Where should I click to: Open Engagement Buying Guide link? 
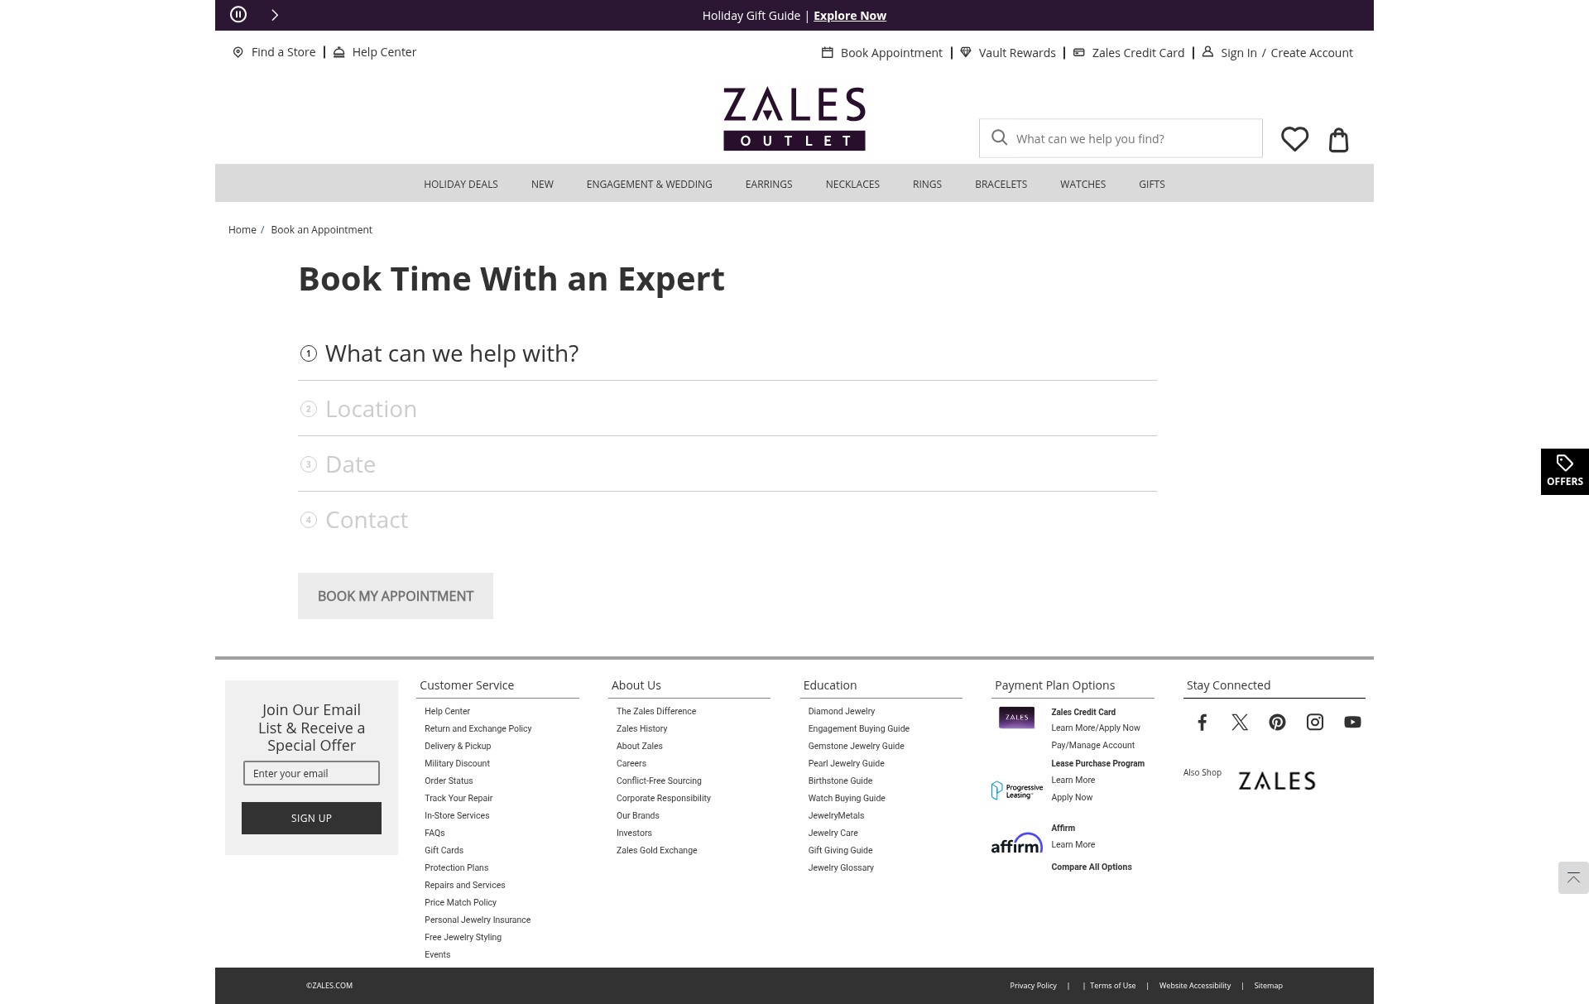click(x=858, y=728)
